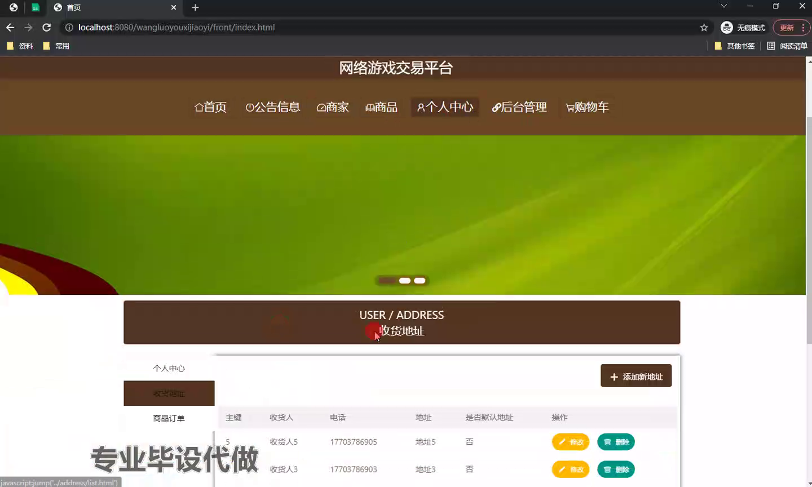Open the tab search chevron
This screenshot has height=487, width=812.
[x=723, y=6]
